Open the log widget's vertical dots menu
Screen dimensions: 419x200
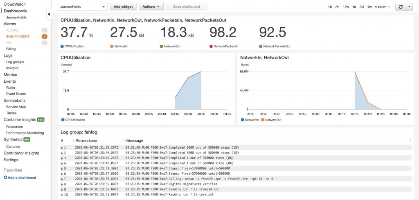click(410, 141)
